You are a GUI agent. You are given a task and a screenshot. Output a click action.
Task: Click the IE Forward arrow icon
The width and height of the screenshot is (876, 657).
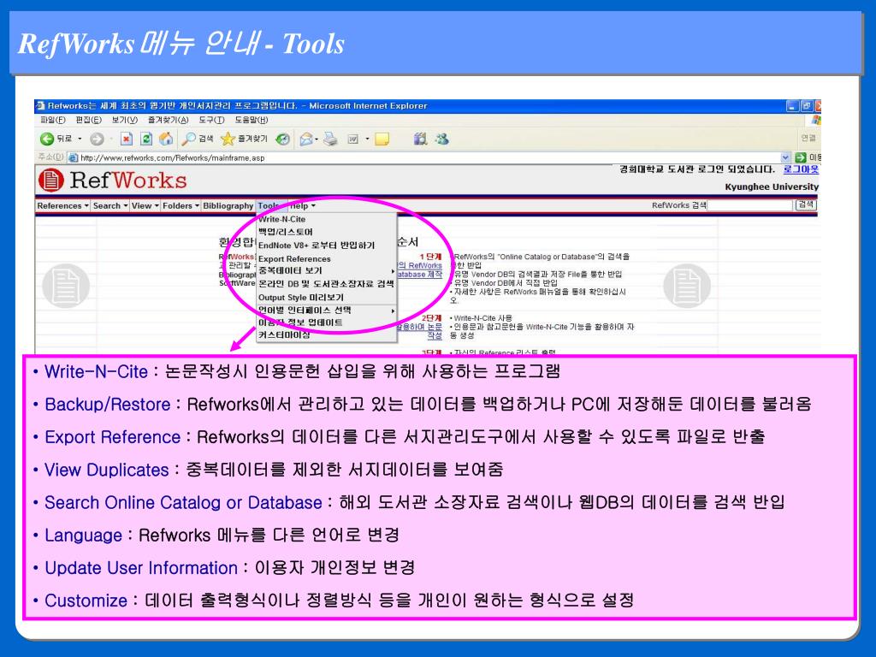point(98,139)
